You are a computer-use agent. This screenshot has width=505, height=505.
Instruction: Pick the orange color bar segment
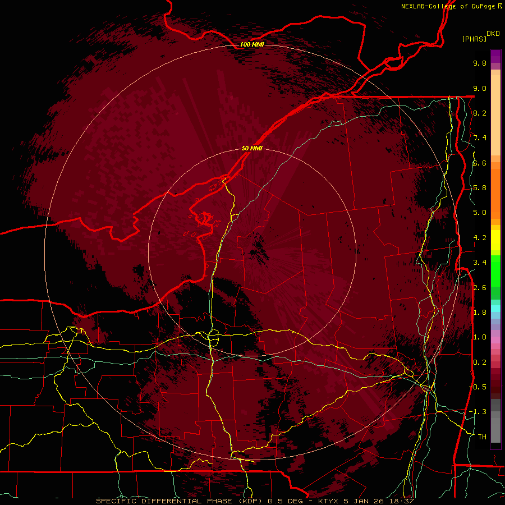point(495,193)
